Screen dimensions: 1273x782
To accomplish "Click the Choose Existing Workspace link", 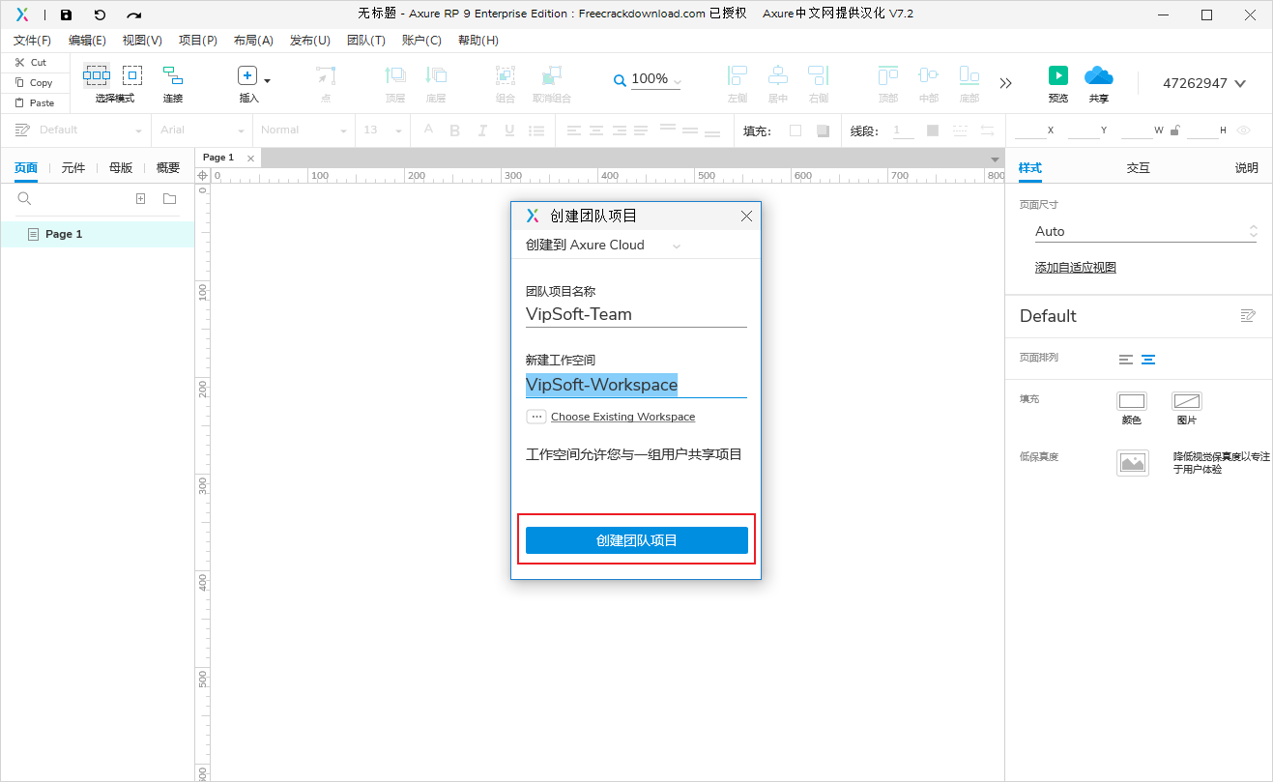I will (622, 417).
